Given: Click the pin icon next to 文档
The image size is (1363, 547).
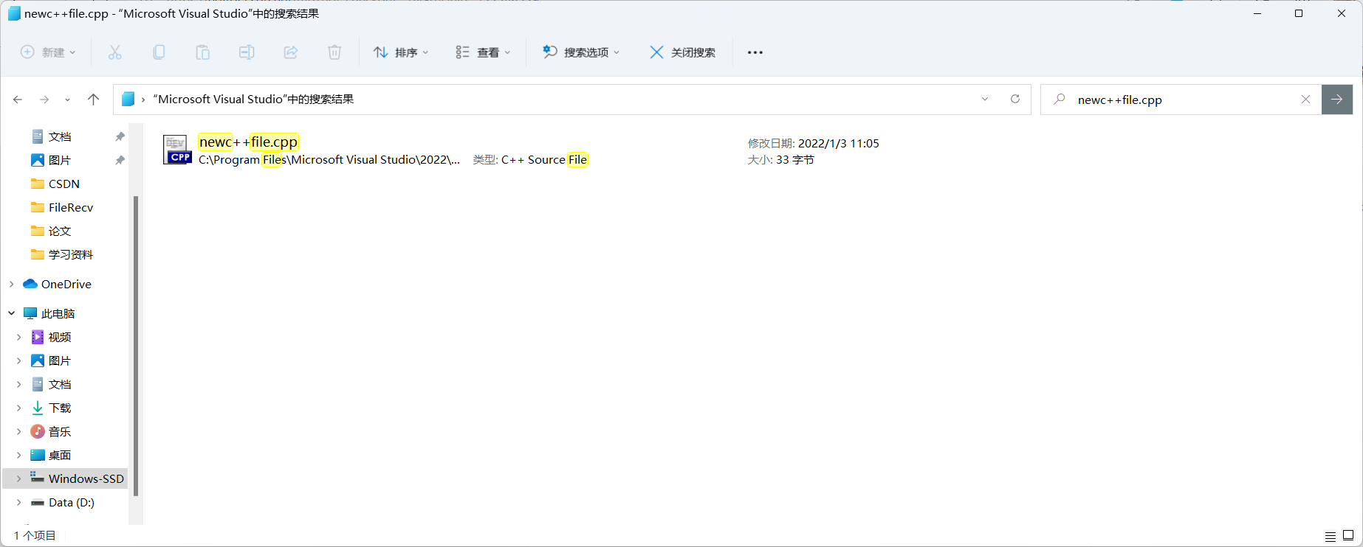Looking at the screenshot, I should (x=120, y=136).
